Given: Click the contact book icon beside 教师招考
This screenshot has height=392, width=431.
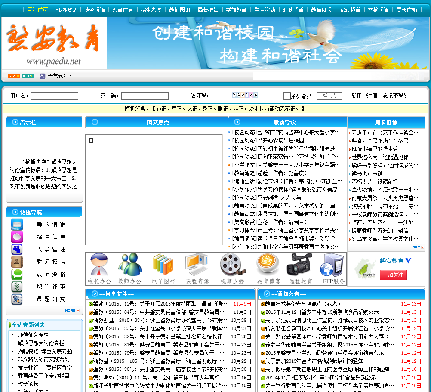Looking at the screenshot, I should point(17,262).
